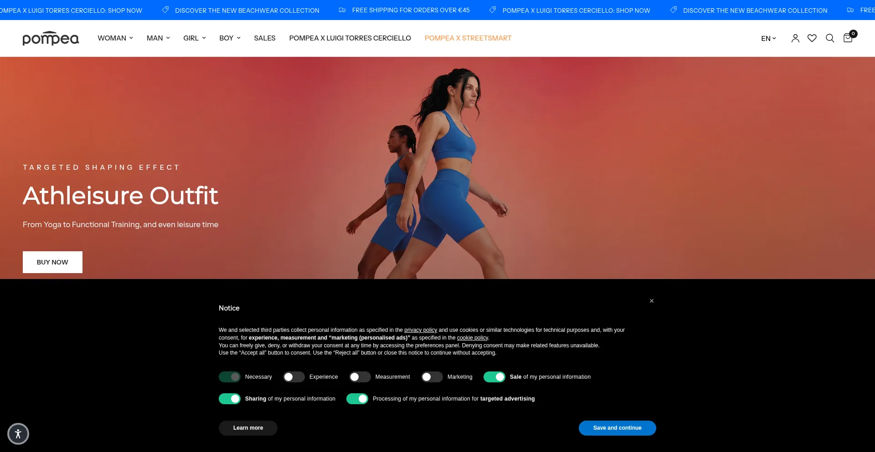Open the user account icon
Image resolution: width=875 pixels, height=452 pixels.
795,38
